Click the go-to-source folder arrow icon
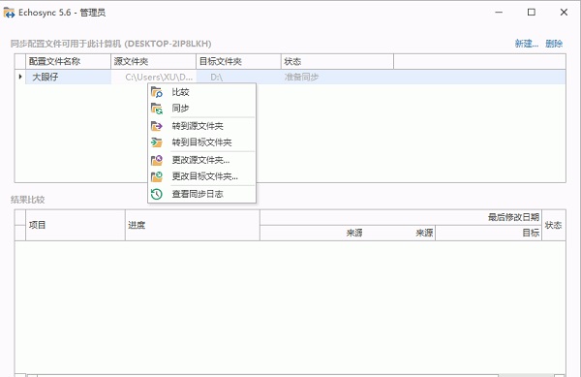 click(x=157, y=126)
